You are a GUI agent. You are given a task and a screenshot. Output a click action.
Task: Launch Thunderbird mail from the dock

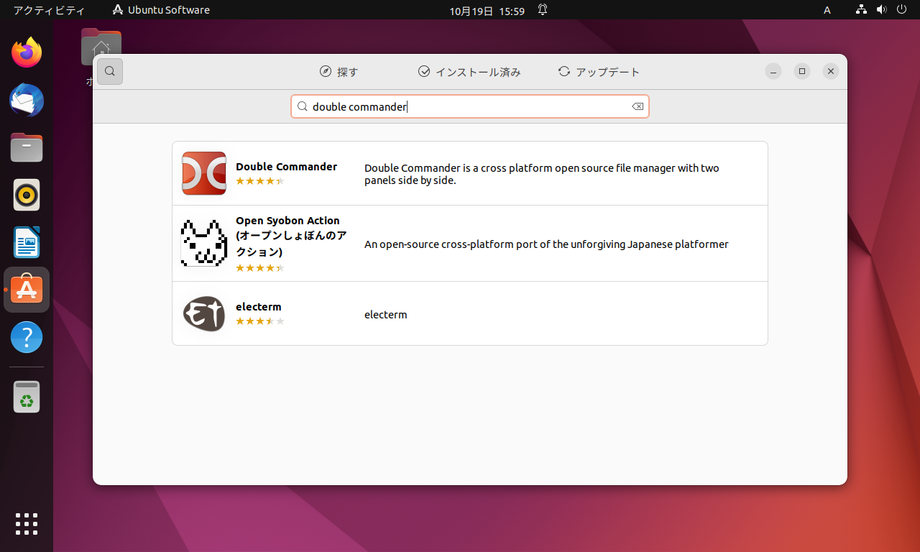coord(27,100)
